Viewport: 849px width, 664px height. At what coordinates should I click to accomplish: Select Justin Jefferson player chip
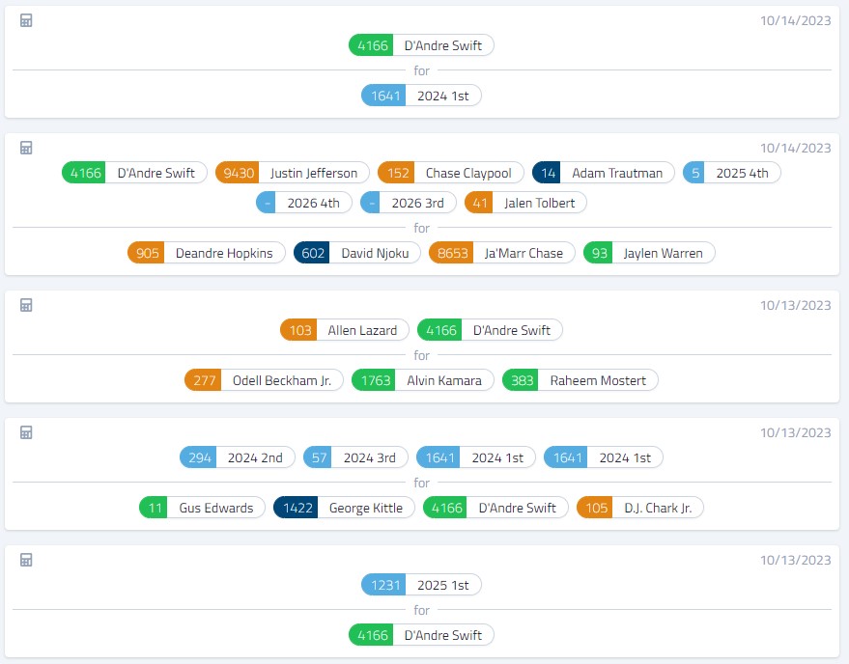[x=293, y=173]
